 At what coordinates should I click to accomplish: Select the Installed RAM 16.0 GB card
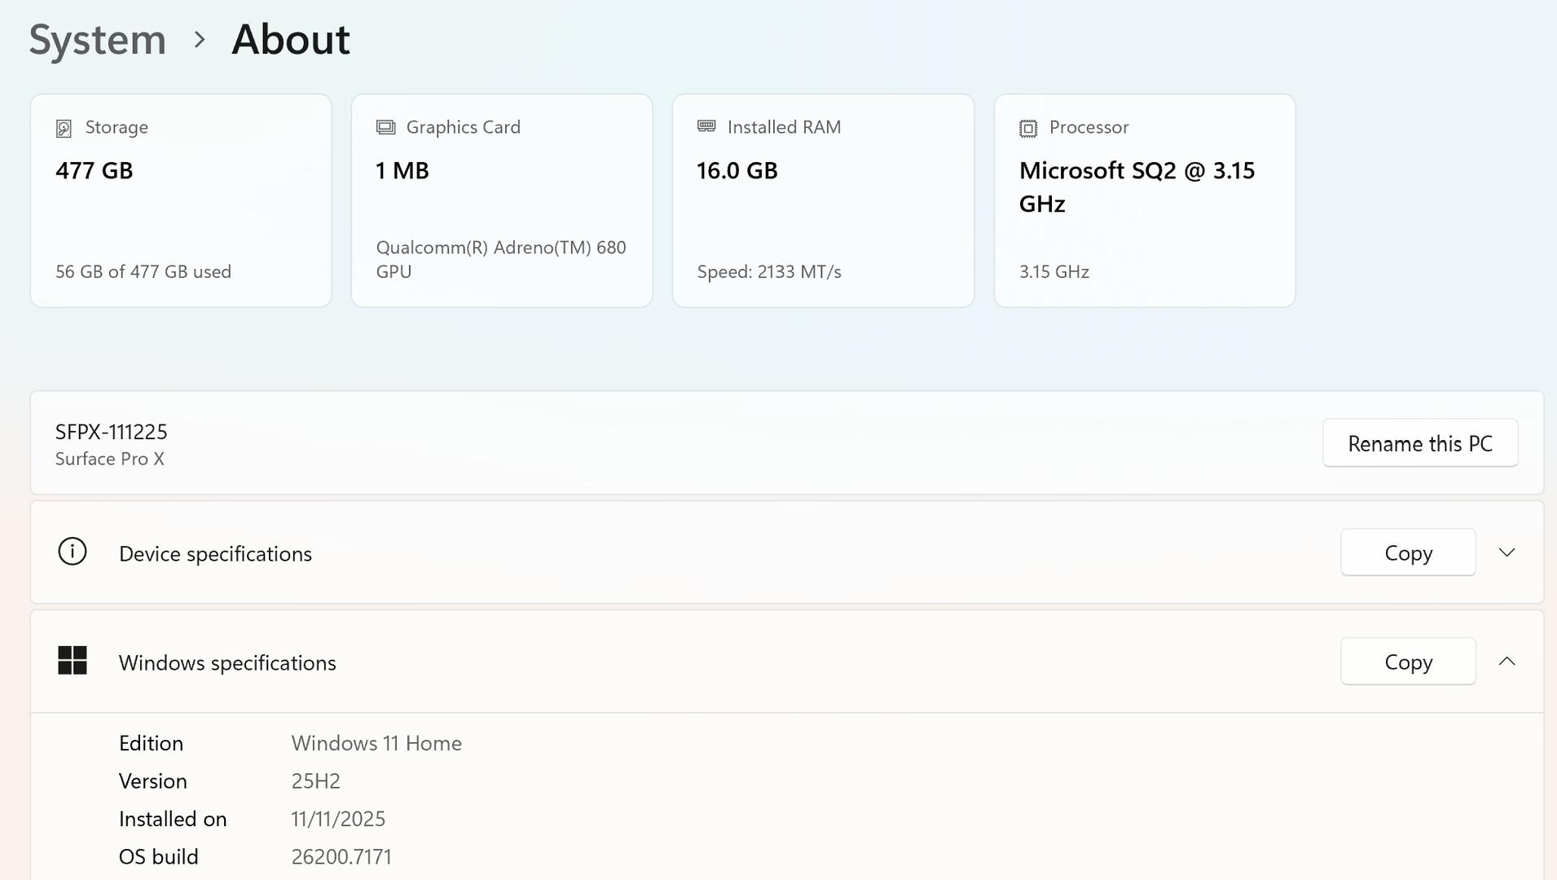tap(823, 200)
